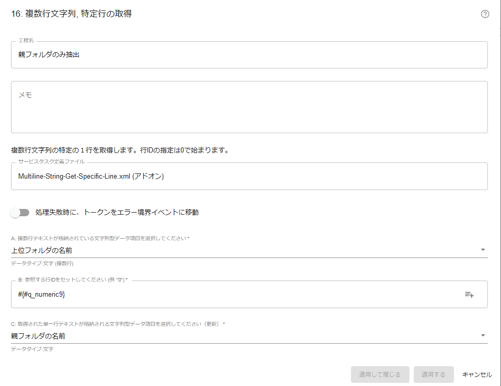Open the 上位フォルダの名前 dropdown

pyautogui.click(x=249, y=250)
